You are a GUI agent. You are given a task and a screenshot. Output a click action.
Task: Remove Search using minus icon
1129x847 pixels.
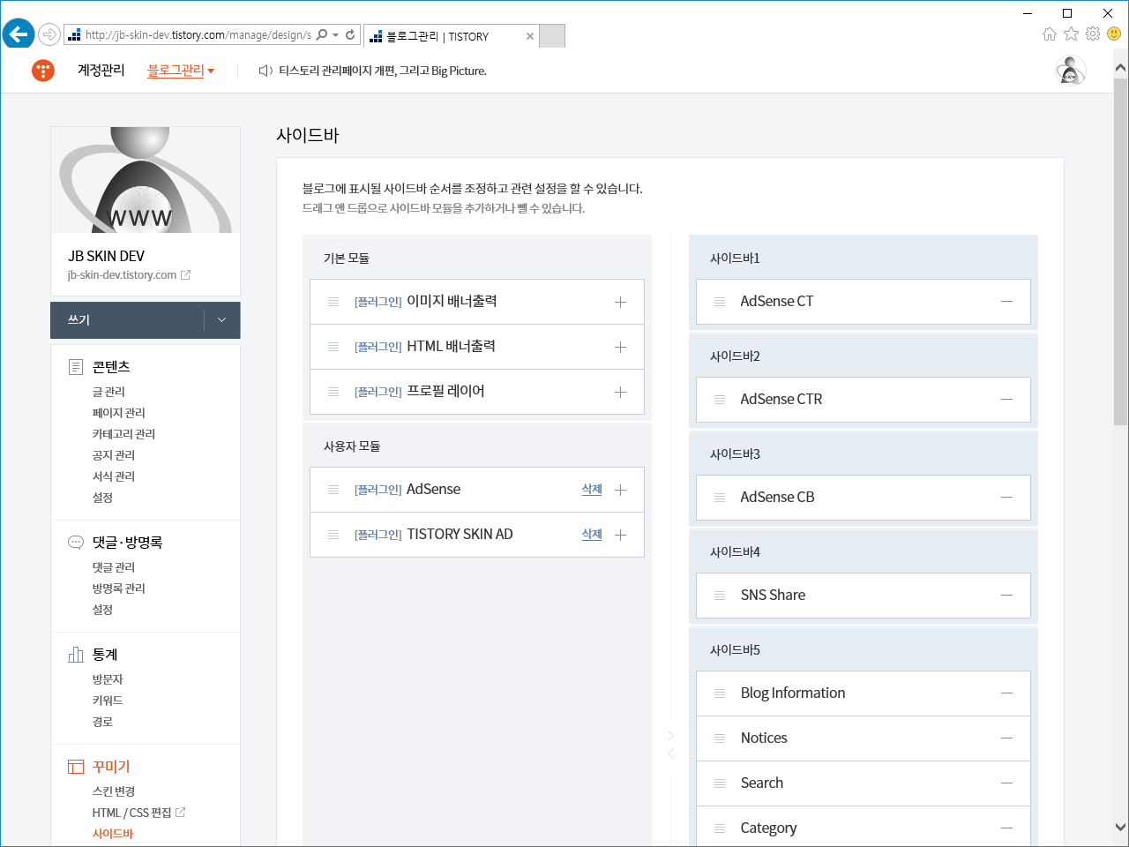pos(1006,783)
